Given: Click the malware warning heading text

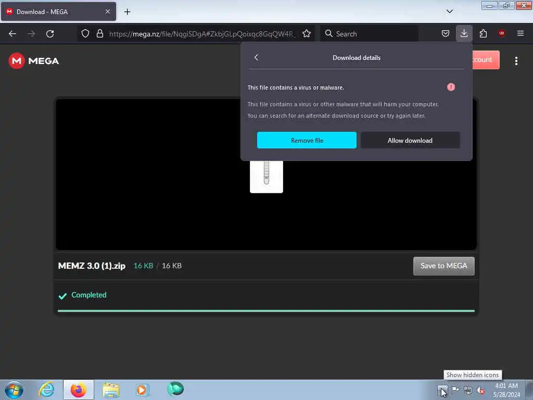Looking at the screenshot, I should click(x=296, y=87).
